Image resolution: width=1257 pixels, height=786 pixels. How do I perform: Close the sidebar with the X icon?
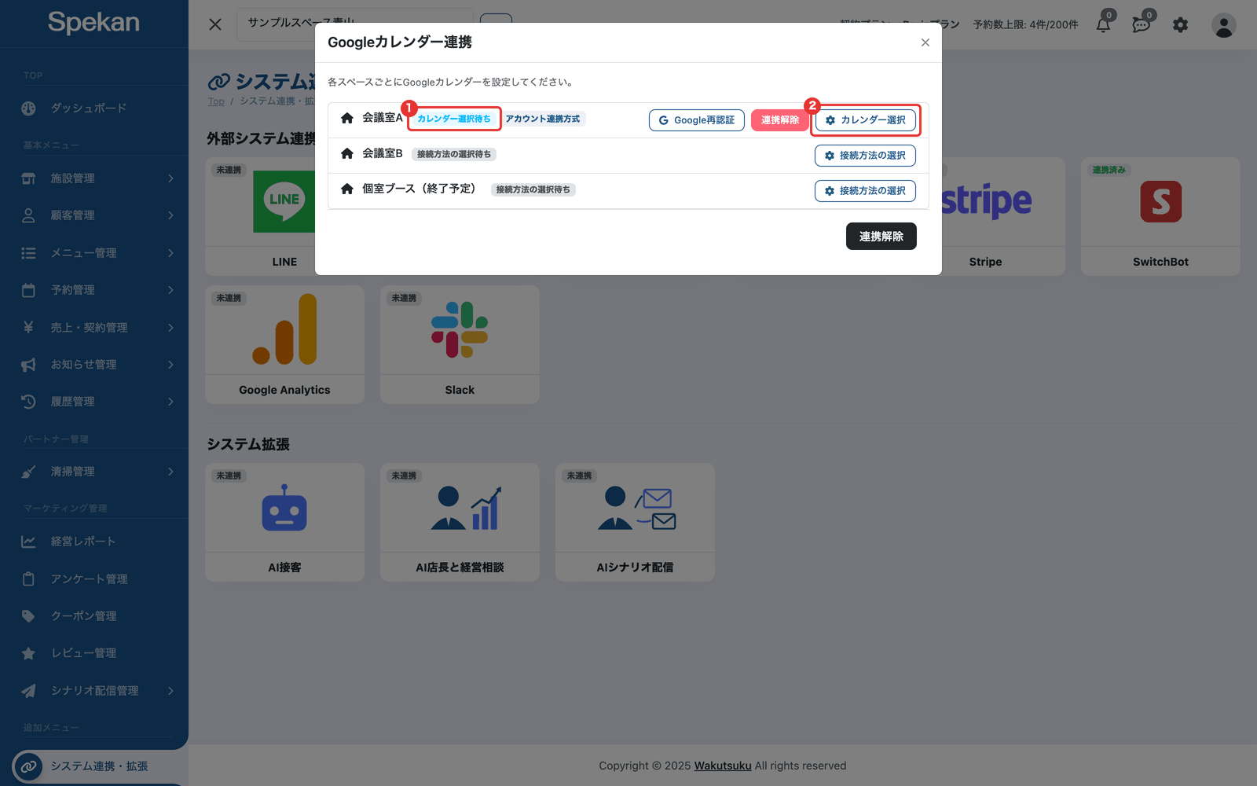pos(215,24)
